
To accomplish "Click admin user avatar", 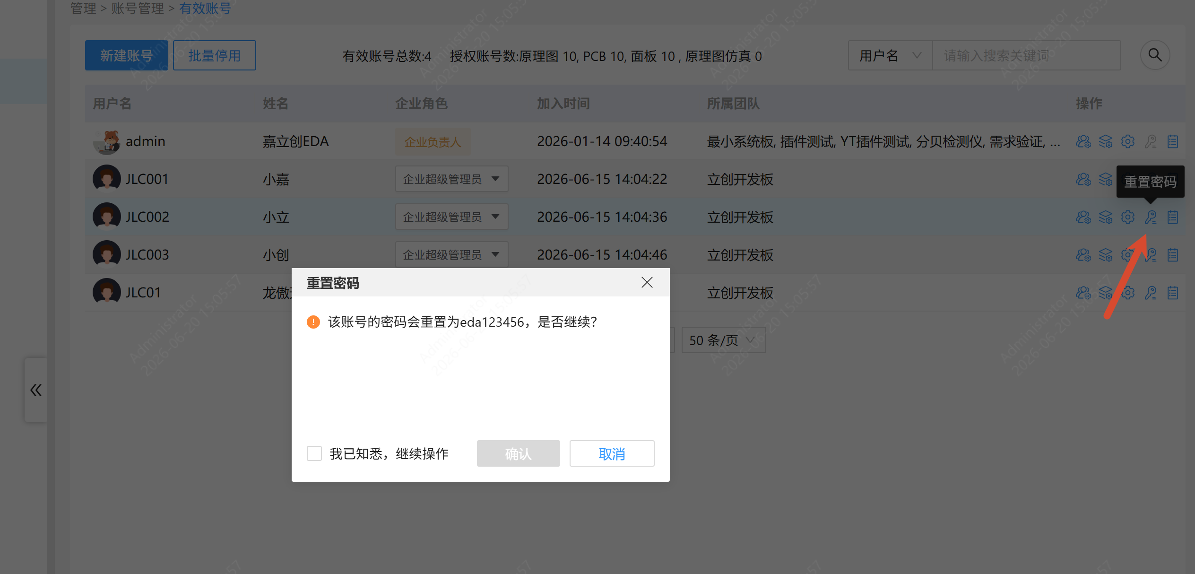I will pyautogui.click(x=107, y=142).
